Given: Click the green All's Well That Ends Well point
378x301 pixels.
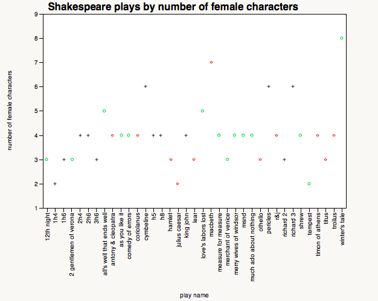Looking at the screenshot, I should pos(104,111).
